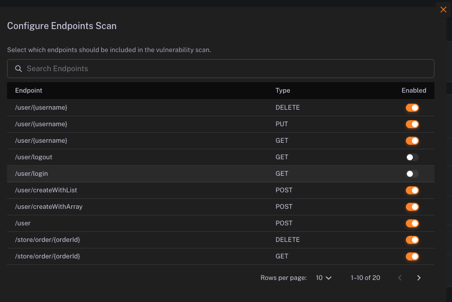
Task: Close the Configure Endpoints Scan dialog
Action: pyautogui.click(x=443, y=10)
